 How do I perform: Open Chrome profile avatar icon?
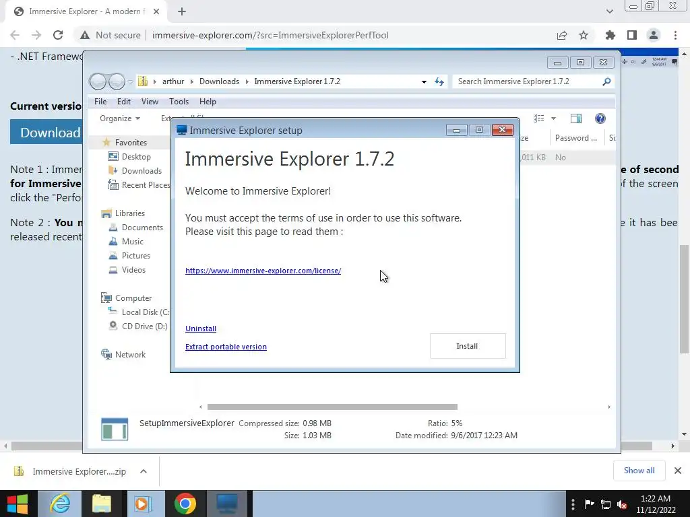(654, 35)
